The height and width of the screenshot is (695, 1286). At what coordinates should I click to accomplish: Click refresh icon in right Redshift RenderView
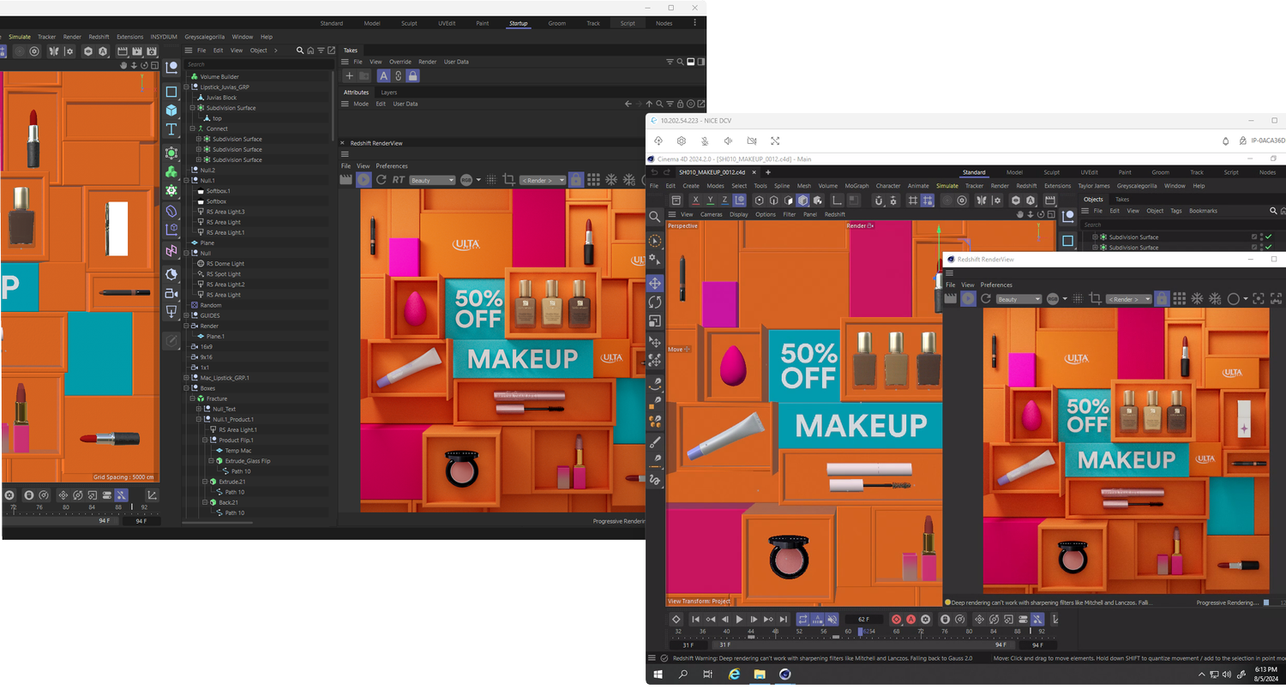pyautogui.click(x=986, y=298)
